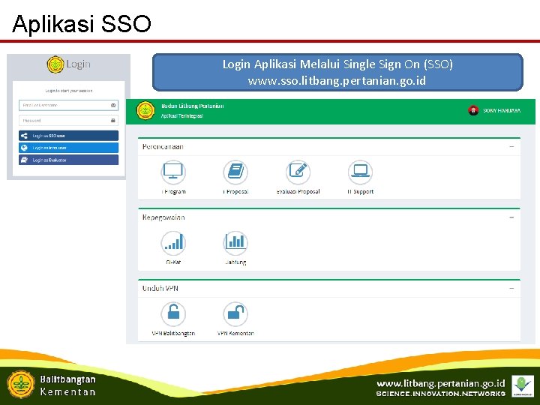Download VPN Kementan via unlock icon
Image resolution: width=540 pixels, height=405 pixels.
click(235, 313)
